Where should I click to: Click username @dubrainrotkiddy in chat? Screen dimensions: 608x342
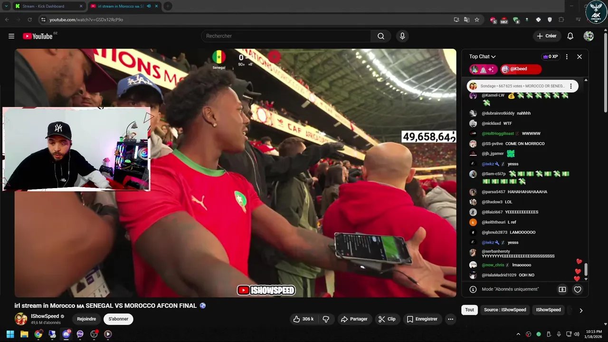tap(498, 114)
